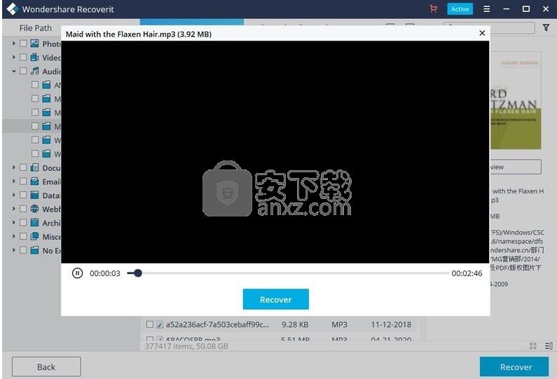Screen dimensions: 557x379
Task: Check the Database category checkbox
Action: [23, 195]
